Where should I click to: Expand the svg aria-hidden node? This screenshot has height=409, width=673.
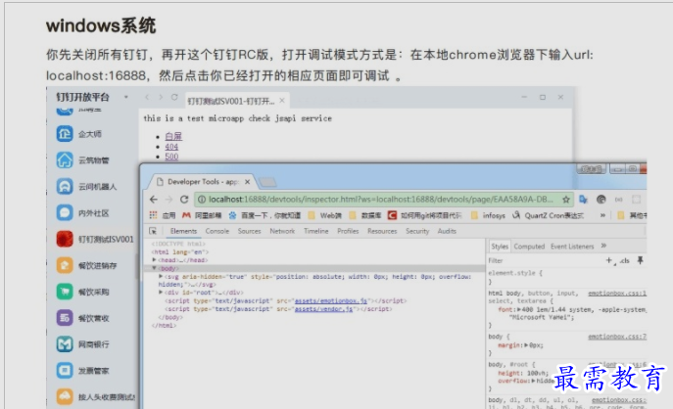[161, 277]
